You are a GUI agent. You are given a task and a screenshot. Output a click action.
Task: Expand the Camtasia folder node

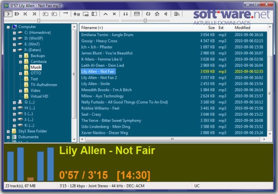tap(21, 62)
